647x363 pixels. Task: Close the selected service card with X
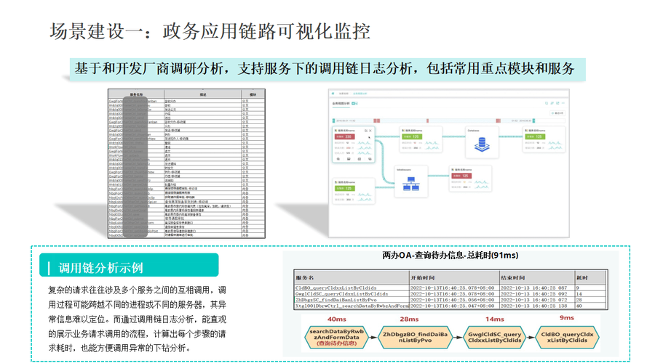[370, 131]
